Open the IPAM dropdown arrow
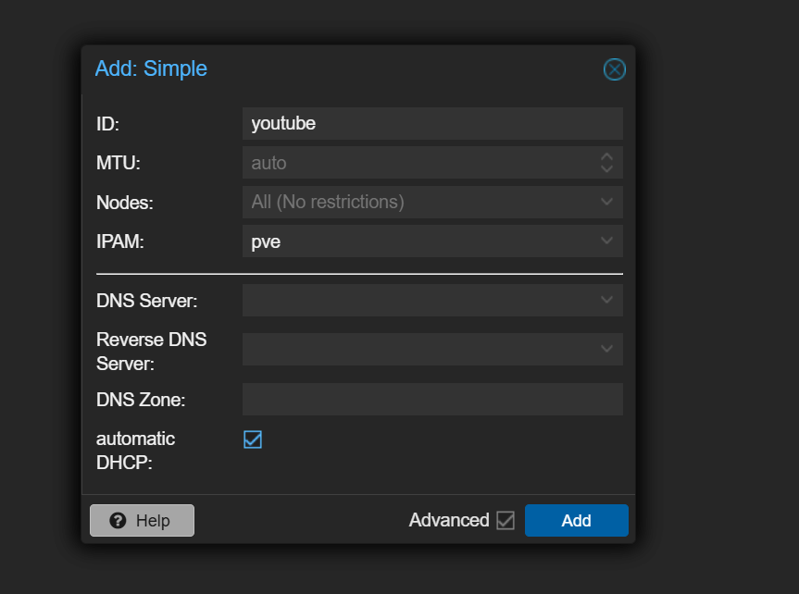 [x=606, y=241]
